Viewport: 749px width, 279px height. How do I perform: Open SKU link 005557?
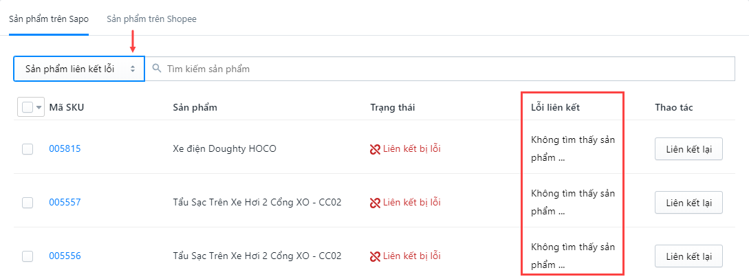[x=65, y=203]
